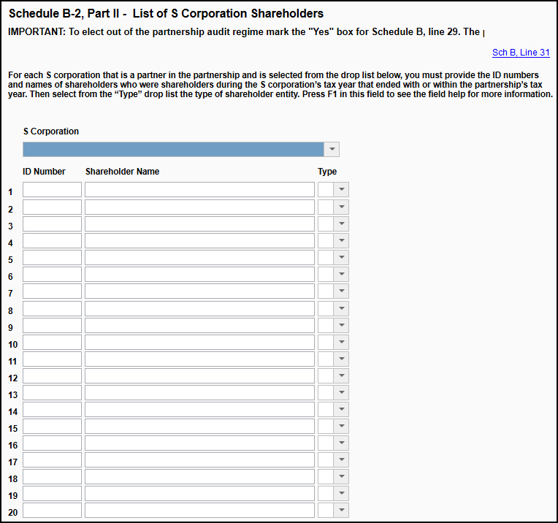The width and height of the screenshot is (558, 523).
Task: Click the Shareholder Name field in row 18
Action: (199, 477)
